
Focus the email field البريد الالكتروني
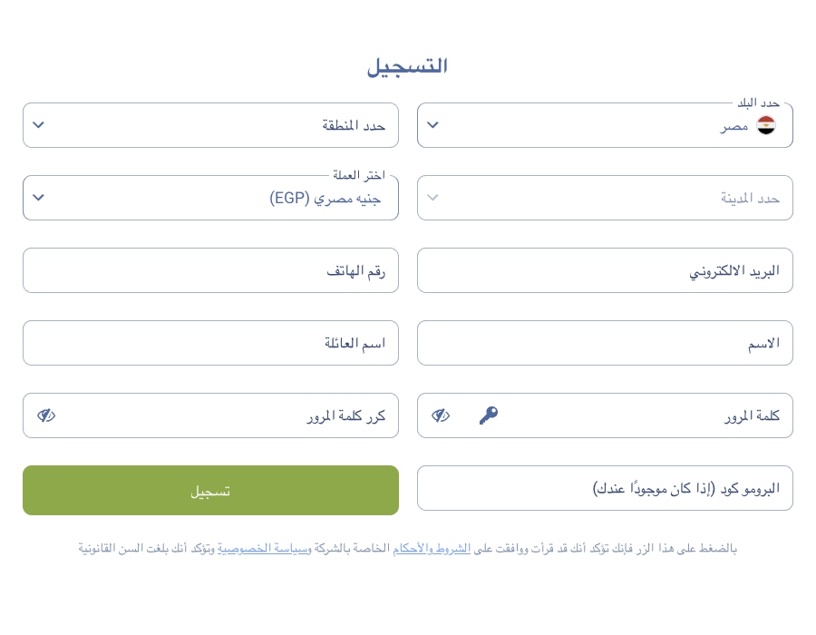point(605,270)
